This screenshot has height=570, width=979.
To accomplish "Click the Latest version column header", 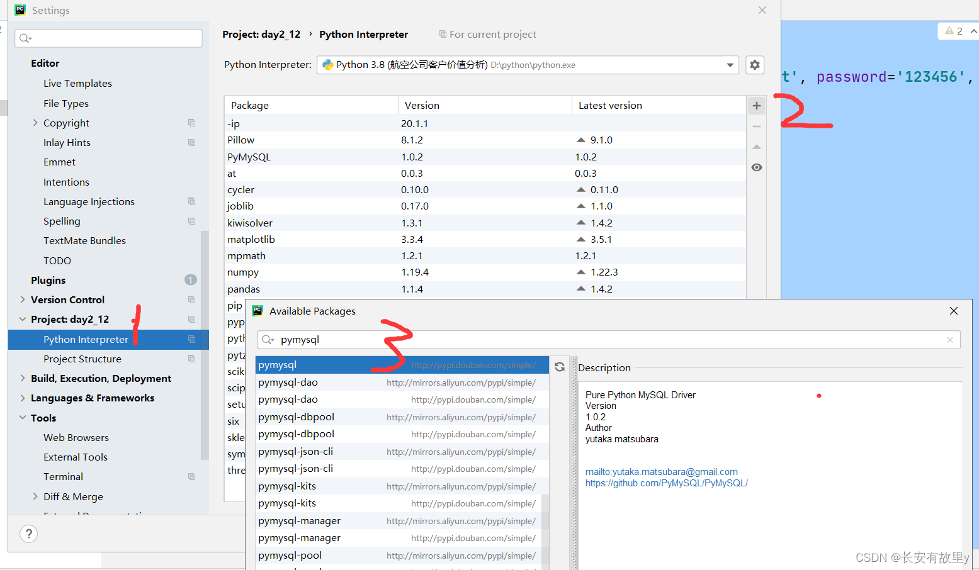I will pyautogui.click(x=659, y=105).
